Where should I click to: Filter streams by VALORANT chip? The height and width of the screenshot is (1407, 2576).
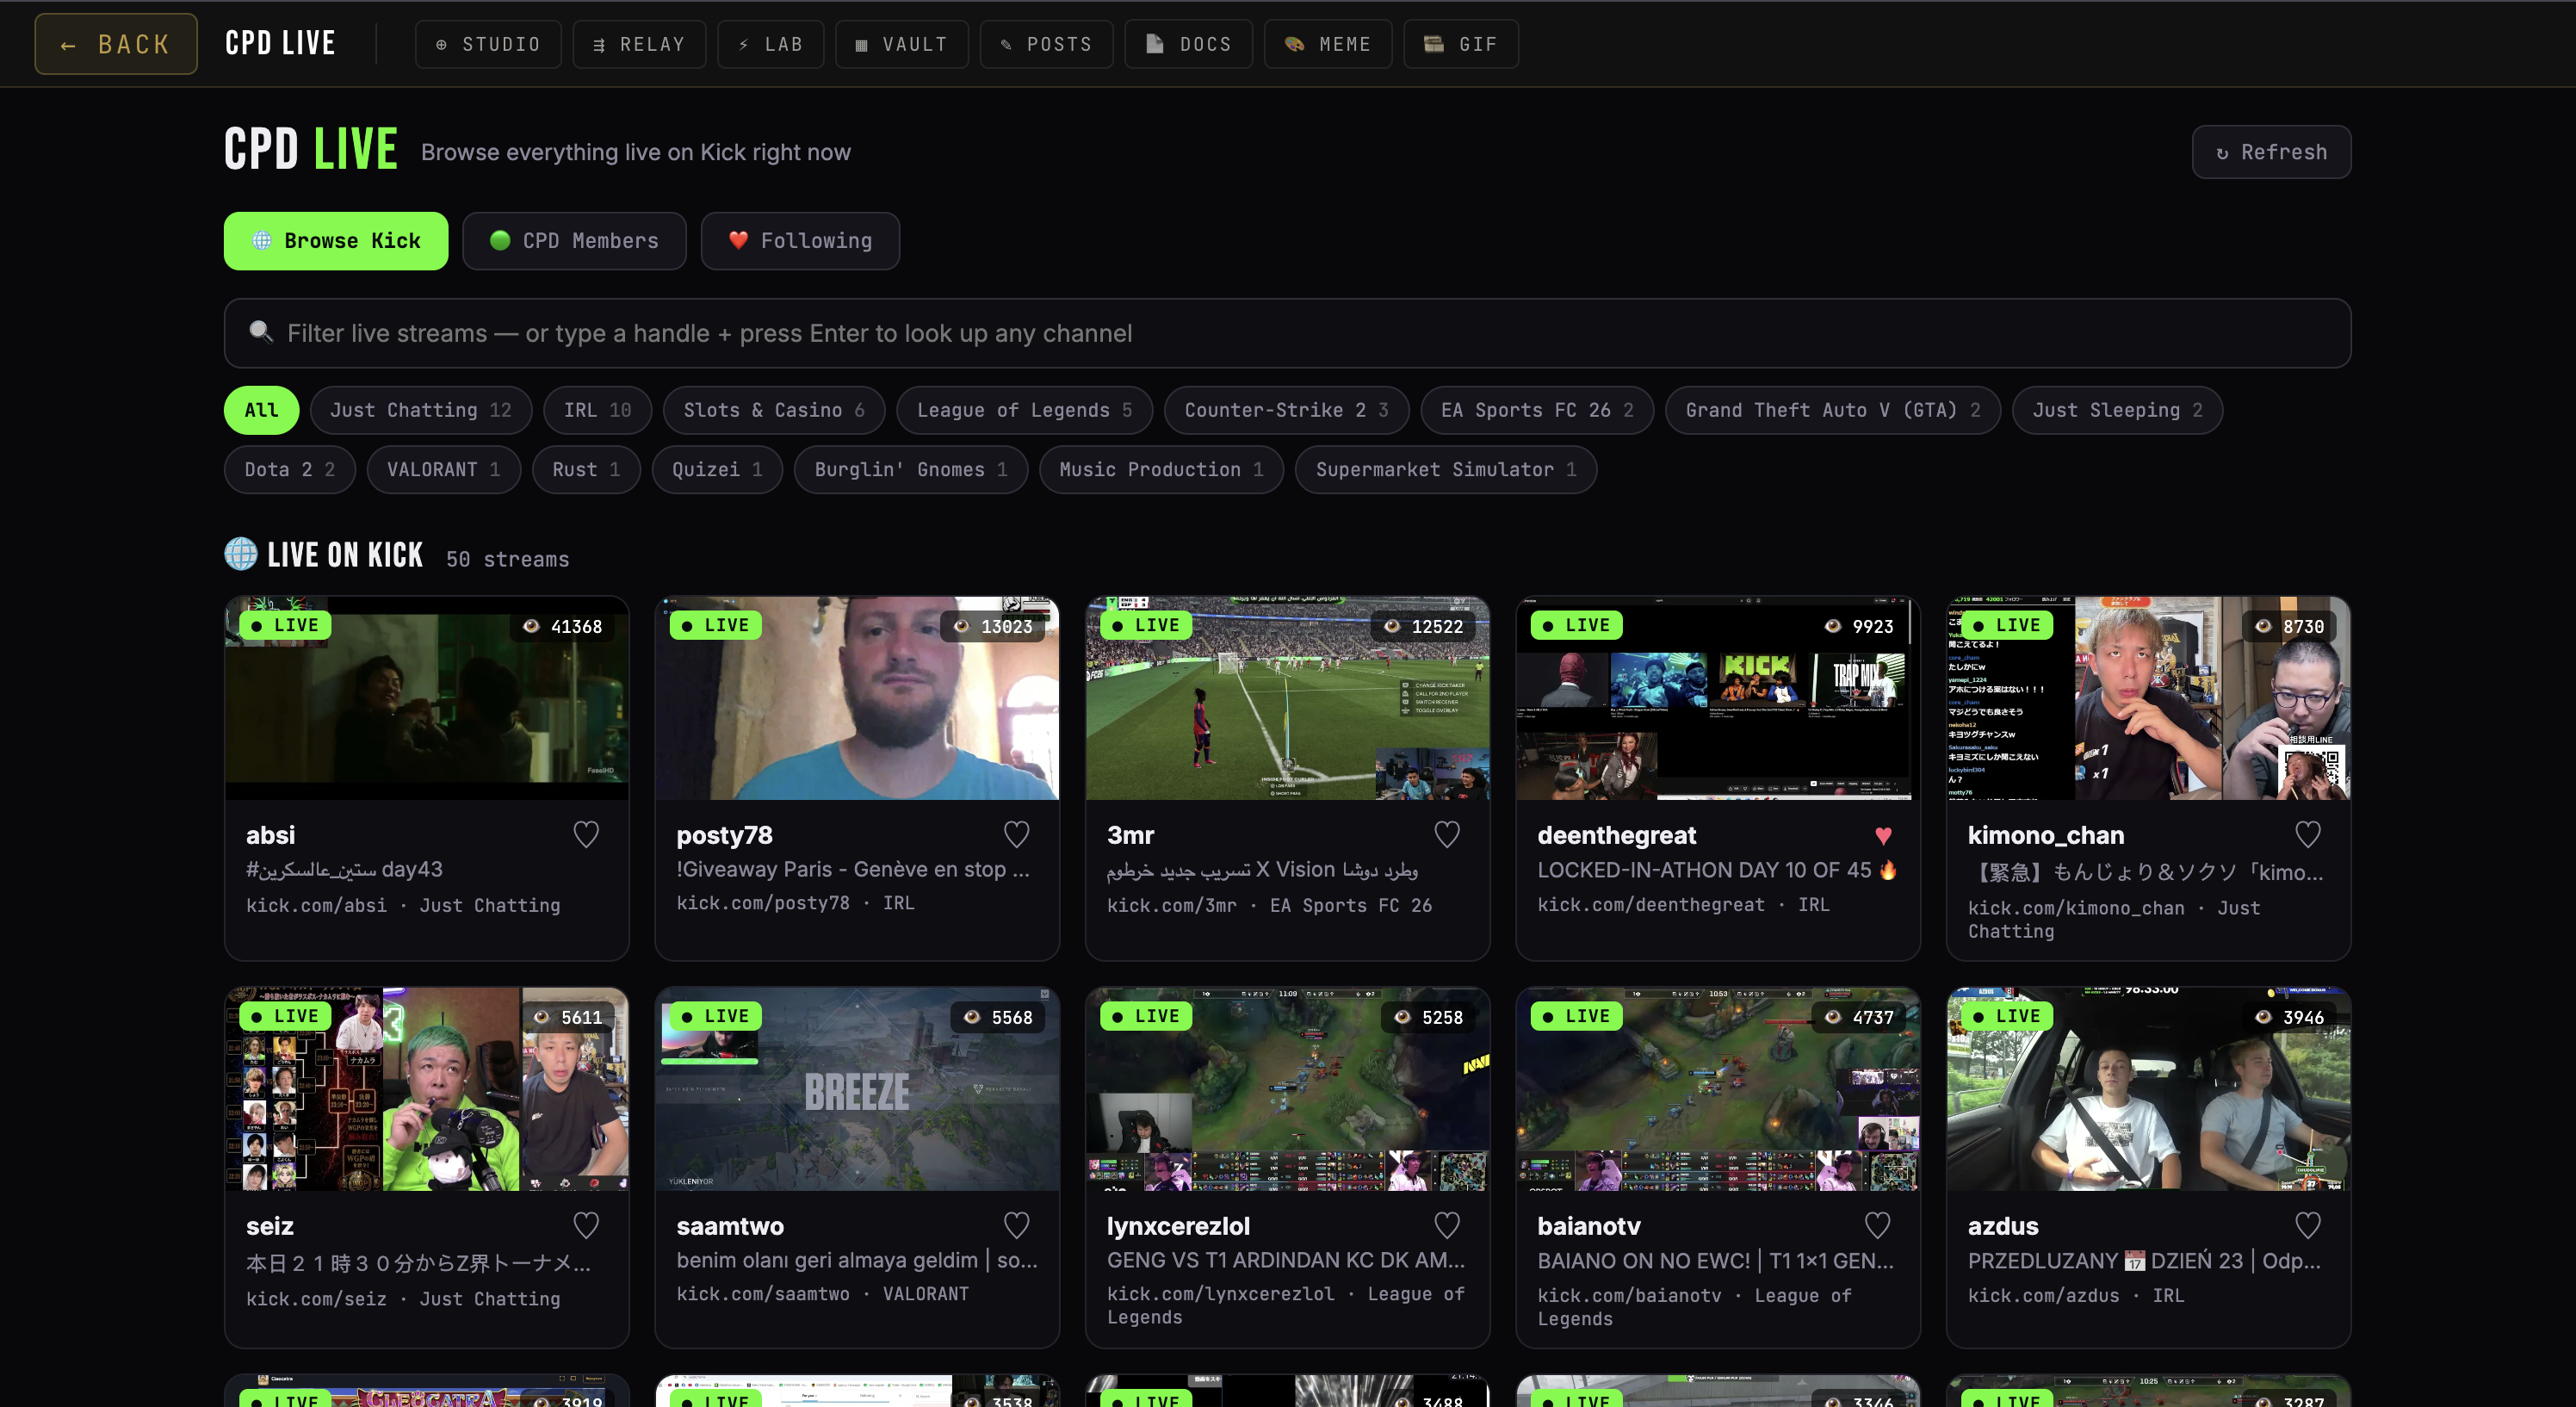point(444,470)
